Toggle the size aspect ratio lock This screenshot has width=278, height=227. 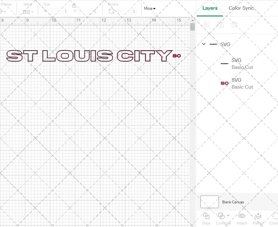tap(74, 6)
